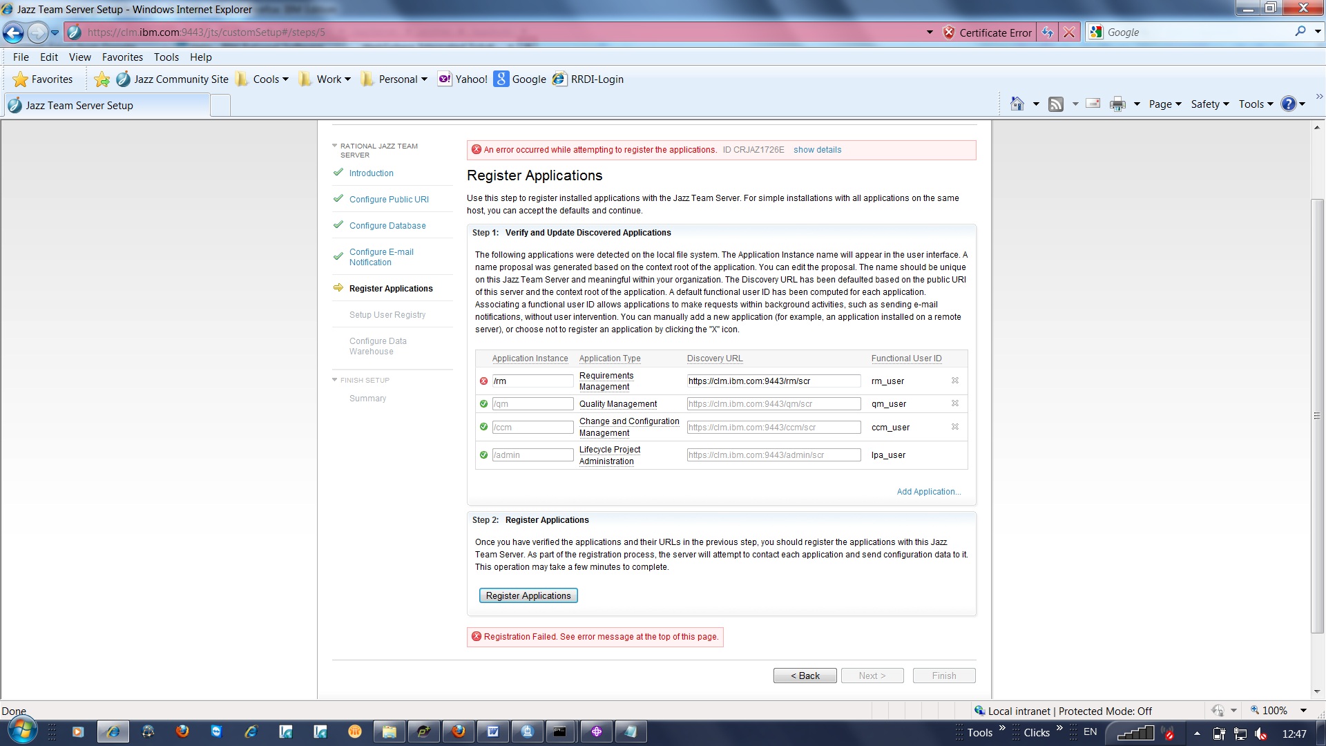Image resolution: width=1326 pixels, height=746 pixels.
Task: Click the Stop loading X icon
Action: coord(1069,32)
